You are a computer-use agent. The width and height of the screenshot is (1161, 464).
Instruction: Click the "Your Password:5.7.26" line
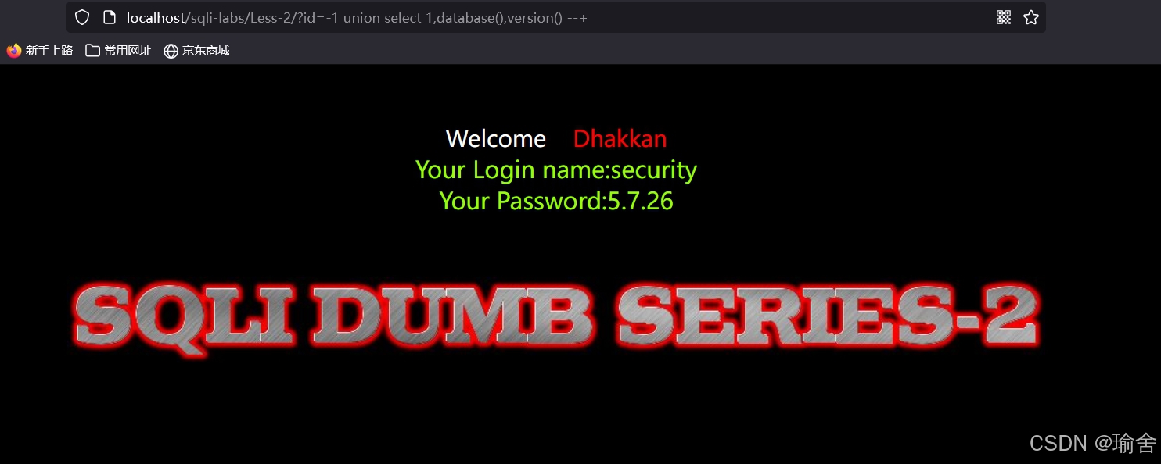(556, 201)
